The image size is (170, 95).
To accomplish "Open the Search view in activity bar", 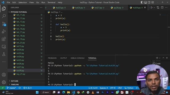I will (x=4, y=16).
